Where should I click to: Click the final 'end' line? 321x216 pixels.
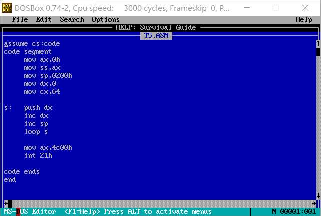click(x=10, y=179)
